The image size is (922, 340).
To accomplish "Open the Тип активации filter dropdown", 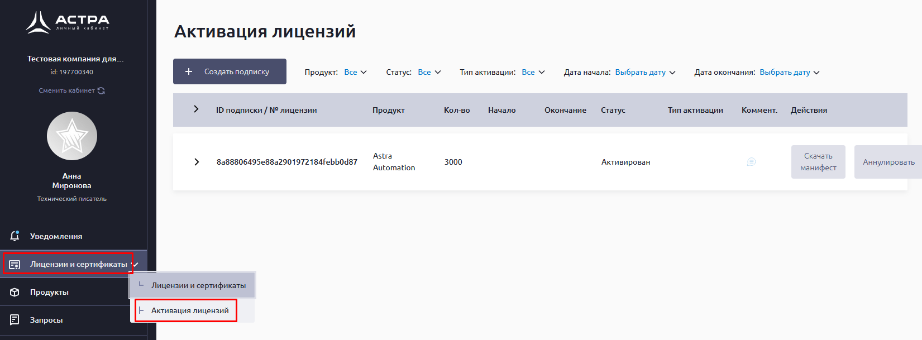I will (533, 73).
